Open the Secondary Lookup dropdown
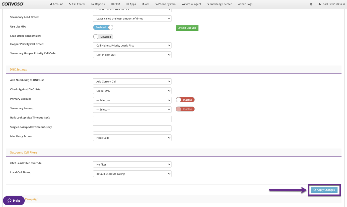Viewport: 347px width, 207px height. pos(132,109)
